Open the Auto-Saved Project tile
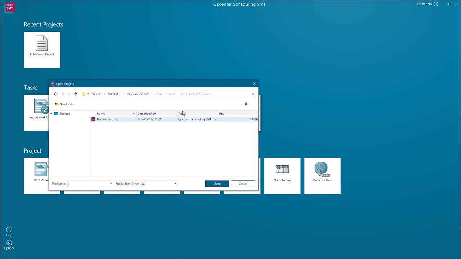 [42, 50]
